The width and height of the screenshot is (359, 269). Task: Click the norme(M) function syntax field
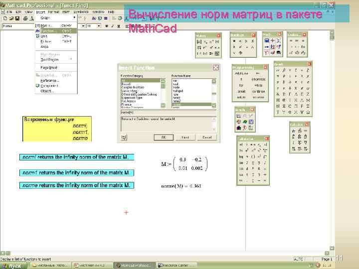tap(169, 112)
